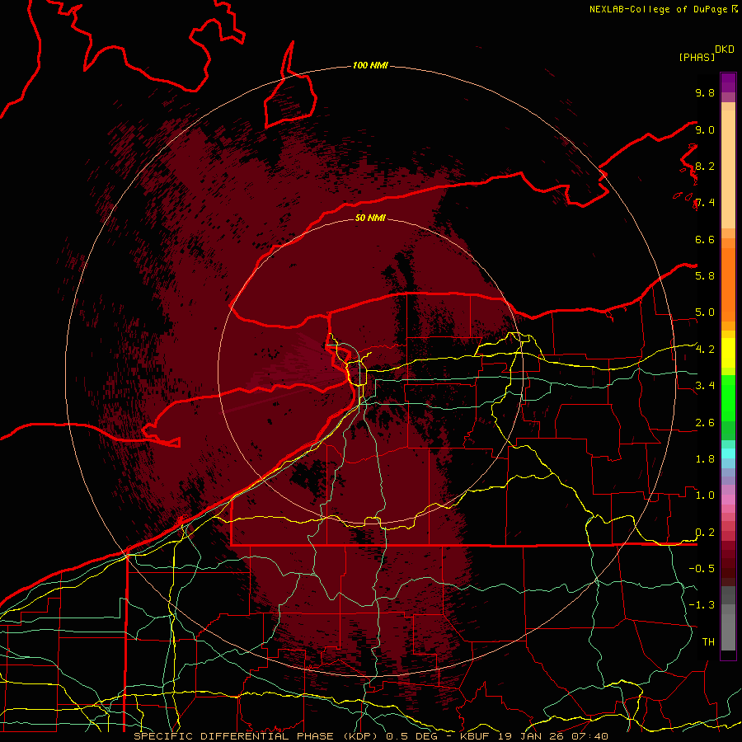Click the 100 NMI range ring label
The image size is (742, 742).
coord(370,65)
